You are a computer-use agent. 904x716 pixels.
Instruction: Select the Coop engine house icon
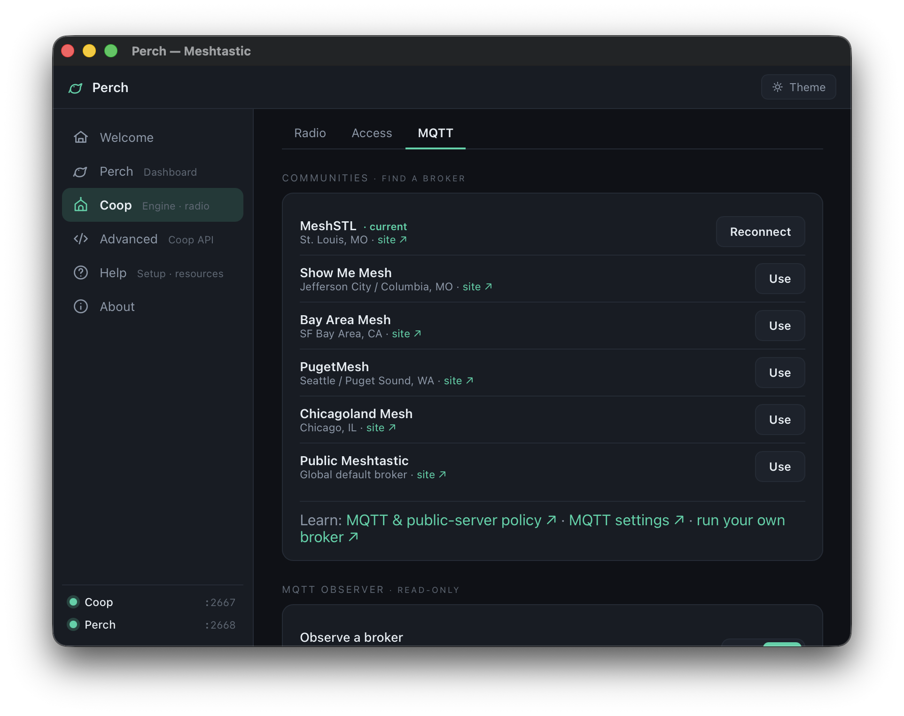coord(81,205)
